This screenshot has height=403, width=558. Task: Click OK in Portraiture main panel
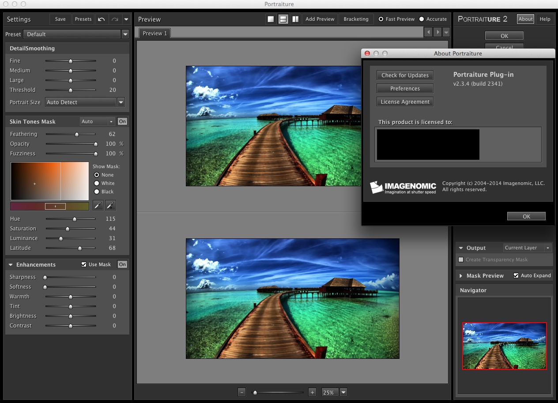coord(504,36)
